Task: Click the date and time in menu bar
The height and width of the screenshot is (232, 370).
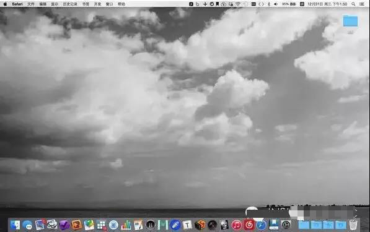Action: tap(327, 4)
